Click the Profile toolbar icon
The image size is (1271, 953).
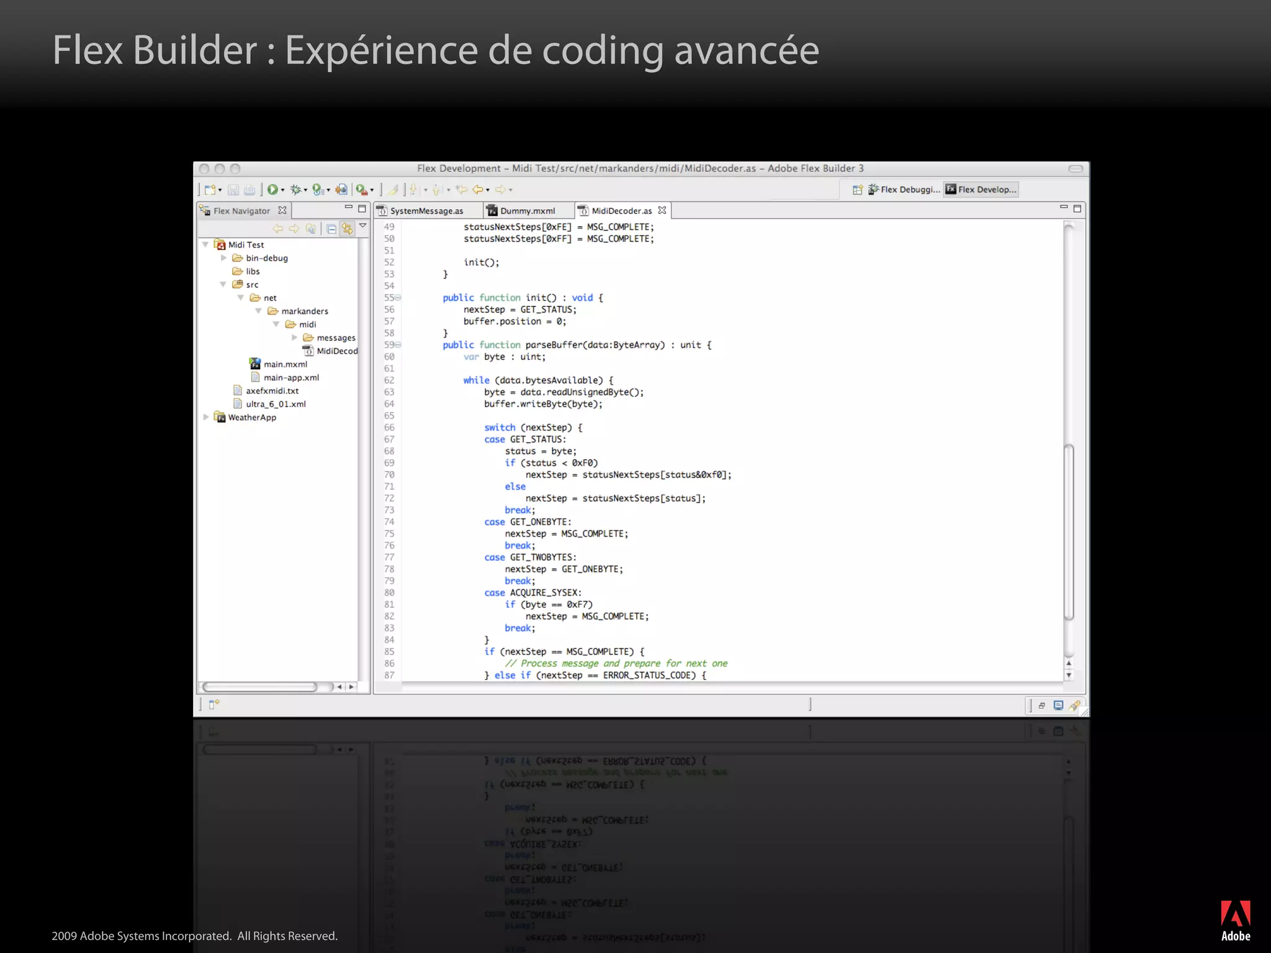tap(318, 190)
